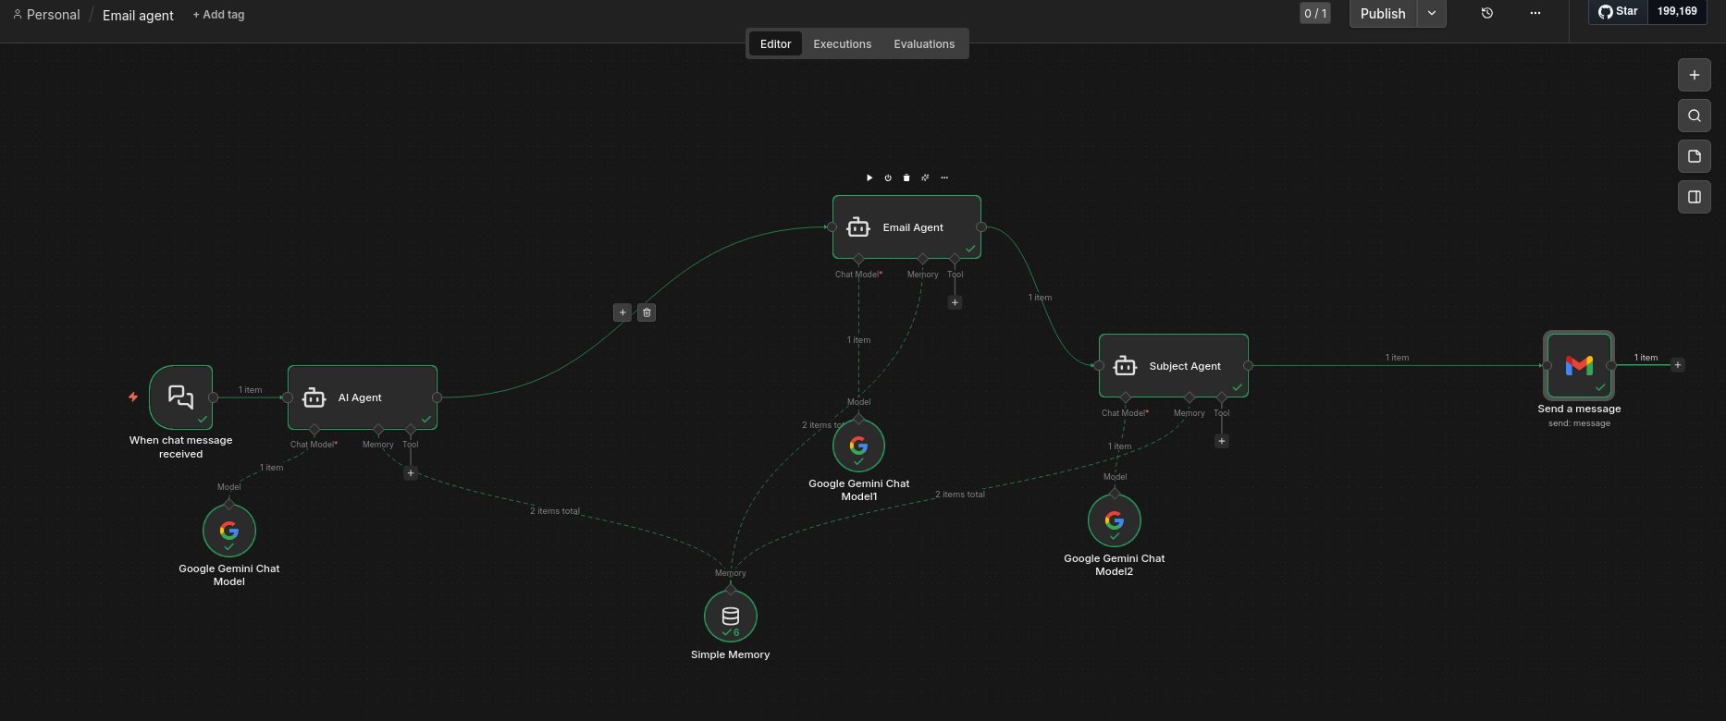The width and height of the screenshot is (1726, 721).
Task: Select the Google Gemini Chat Model2 node
Action: pos(1115,520)
